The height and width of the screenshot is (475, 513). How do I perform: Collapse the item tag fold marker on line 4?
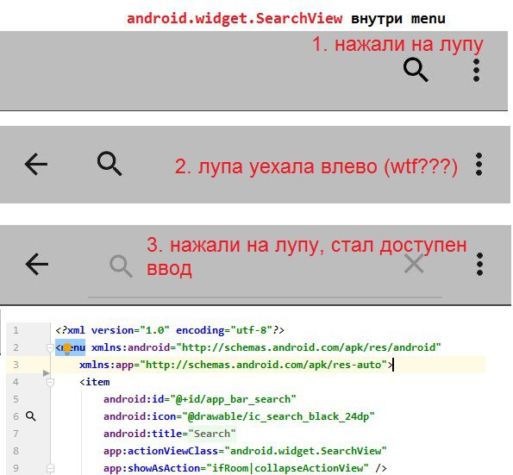click(50, 382)
